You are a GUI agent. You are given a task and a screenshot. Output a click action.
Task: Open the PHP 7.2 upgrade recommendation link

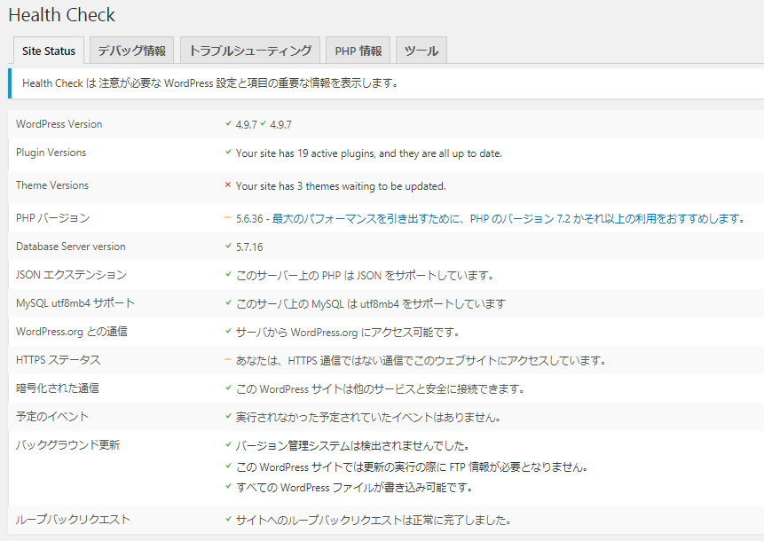[508, 219]
